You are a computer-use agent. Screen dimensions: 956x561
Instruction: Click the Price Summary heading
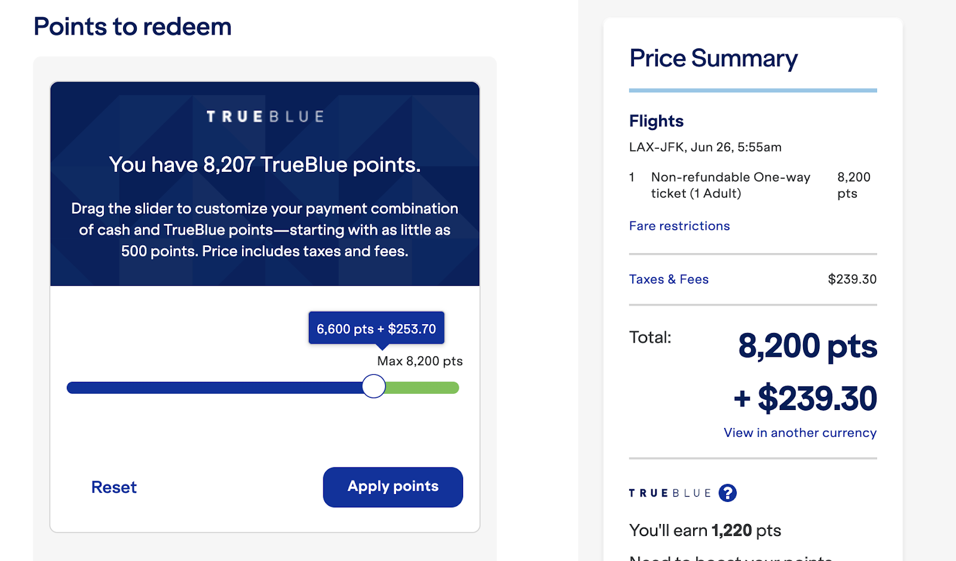click(713, 58)
